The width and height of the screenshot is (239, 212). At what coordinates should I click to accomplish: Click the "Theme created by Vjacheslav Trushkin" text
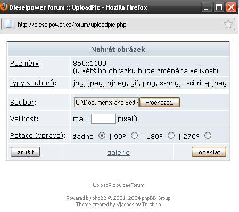118,205
